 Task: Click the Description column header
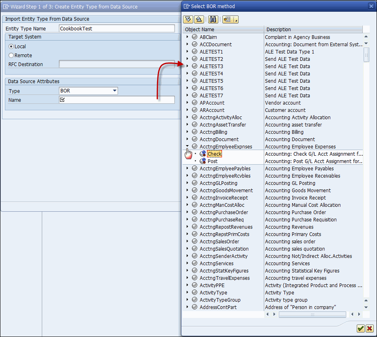312,30
